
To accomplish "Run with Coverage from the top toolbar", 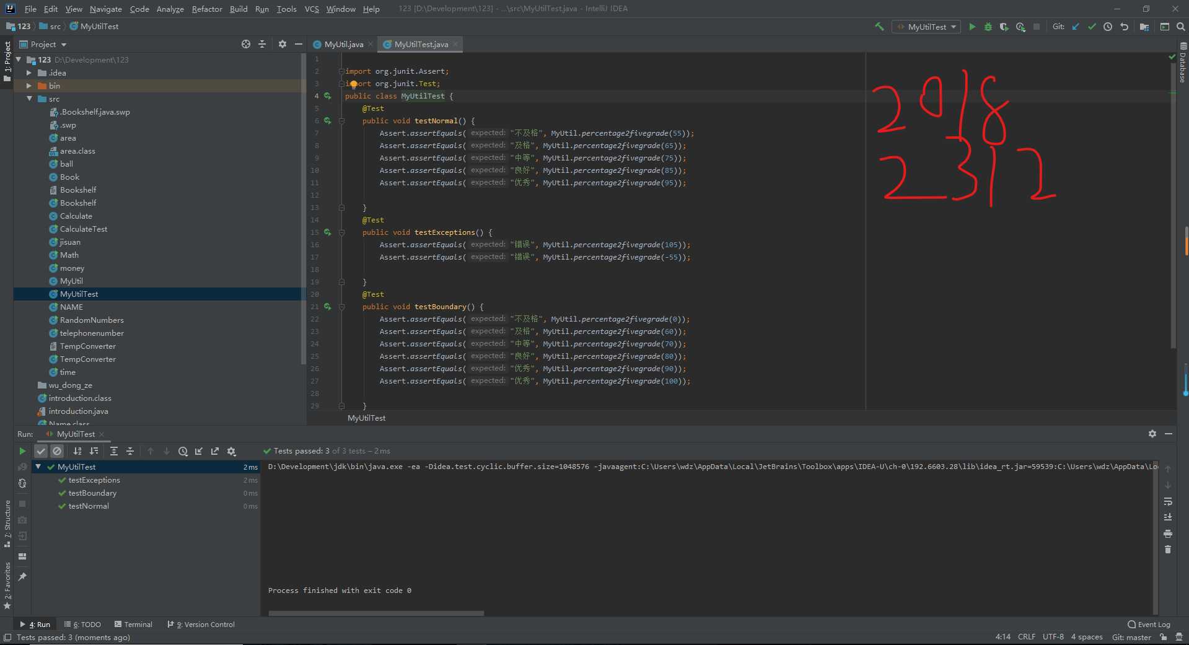I will pos(1004,27).
